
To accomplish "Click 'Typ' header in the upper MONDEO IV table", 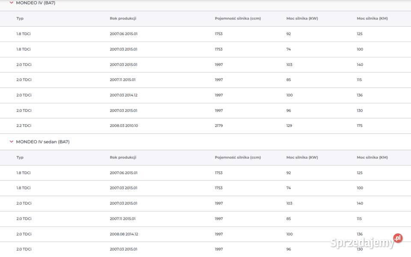I will 20,18.
